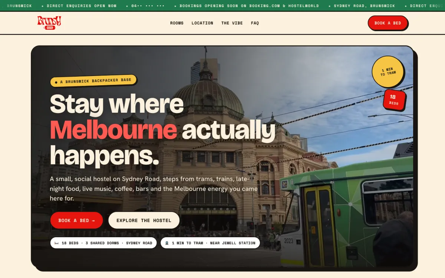Screen dimensions: 445x278
Task: Click the yellow 1 Min to Tram badge
Action: pos(388,72)
